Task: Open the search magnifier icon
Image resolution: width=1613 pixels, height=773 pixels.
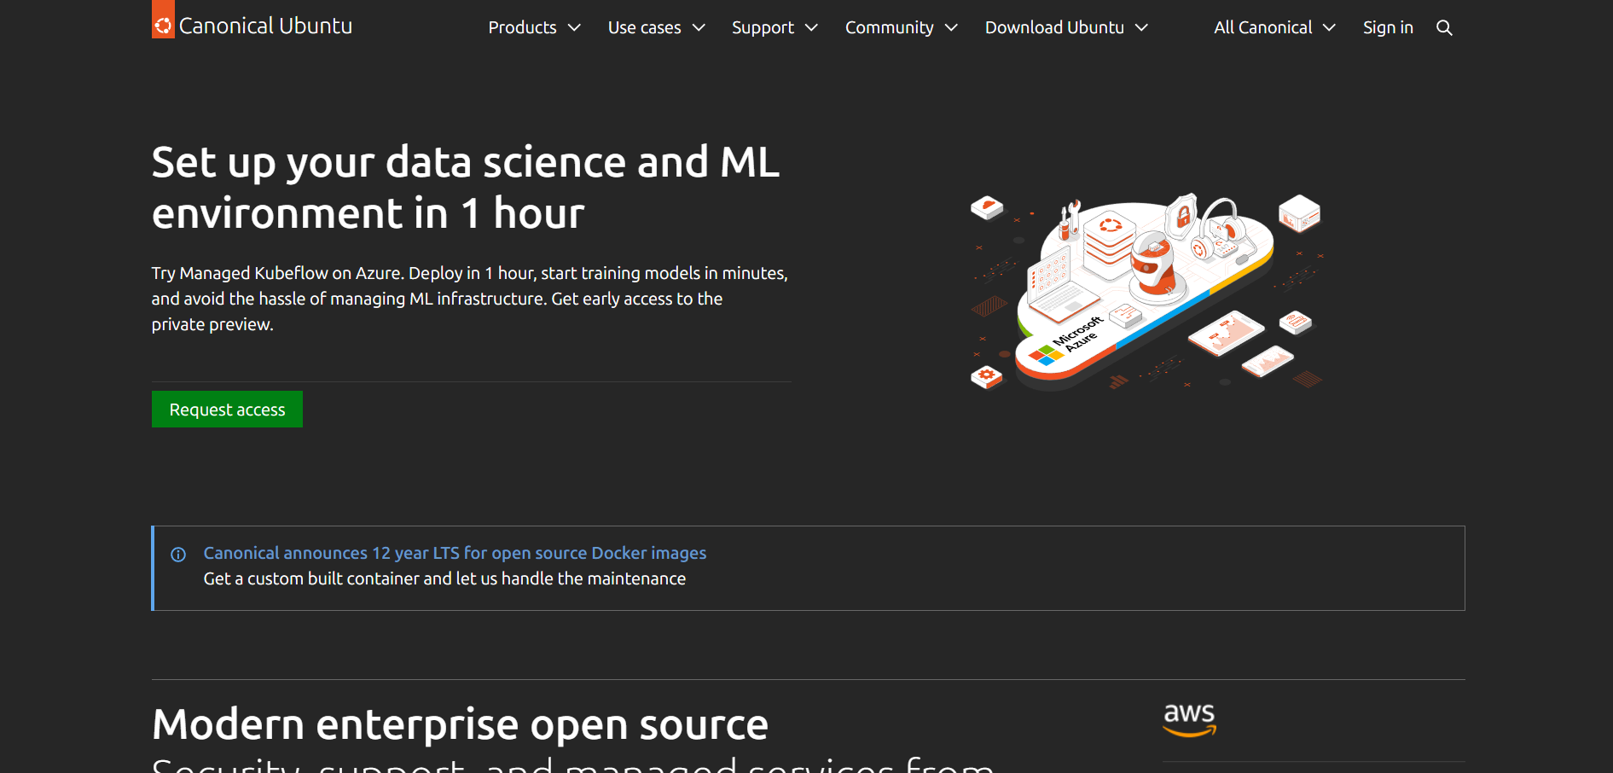Action: point(1444,28)
